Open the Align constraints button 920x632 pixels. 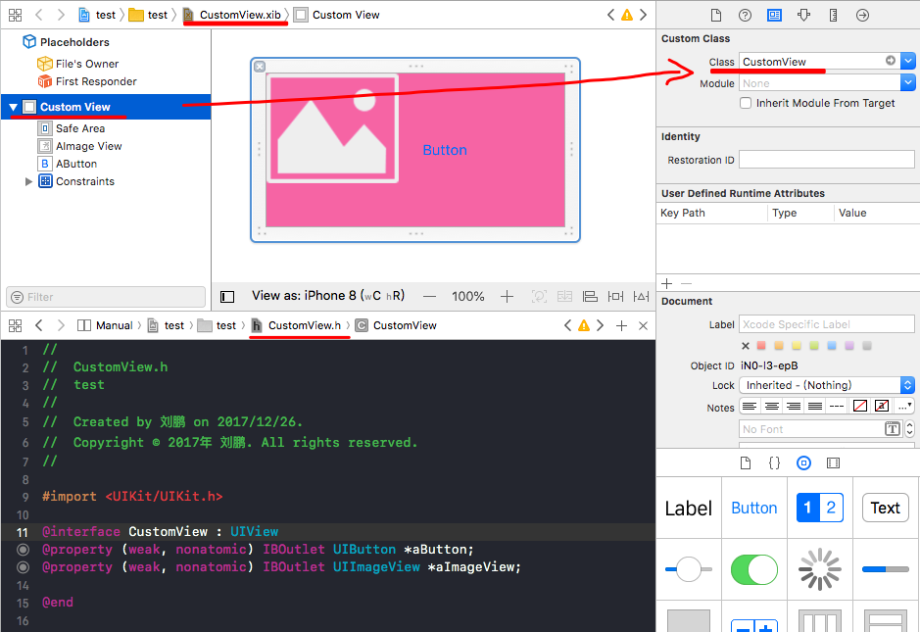[590, 296]
